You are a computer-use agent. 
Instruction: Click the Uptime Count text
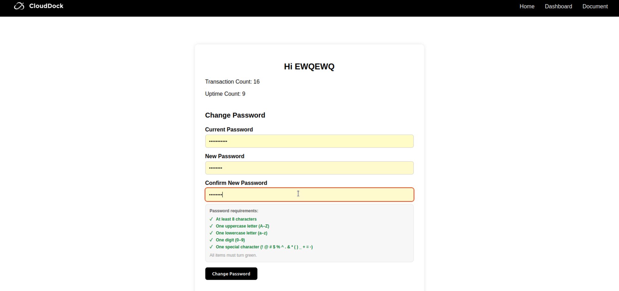tap(225, 94)
